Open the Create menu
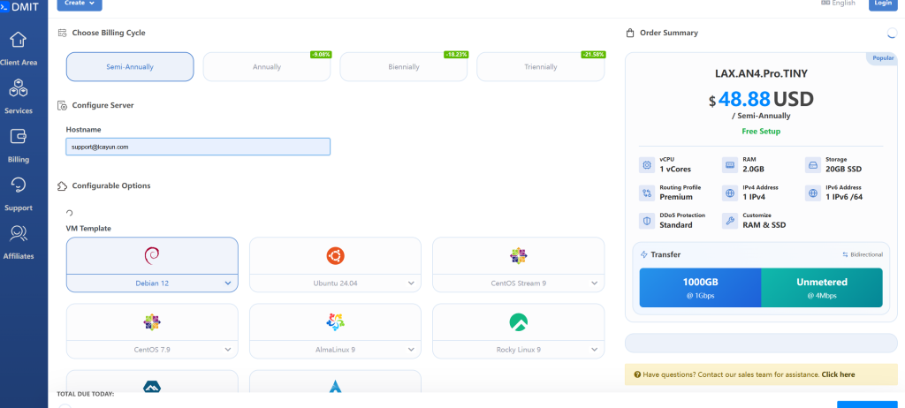 coord(80,4)
